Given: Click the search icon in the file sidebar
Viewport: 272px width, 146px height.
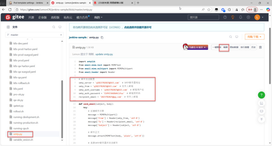Looking at the screenshot, I should (x=54, y=27).
